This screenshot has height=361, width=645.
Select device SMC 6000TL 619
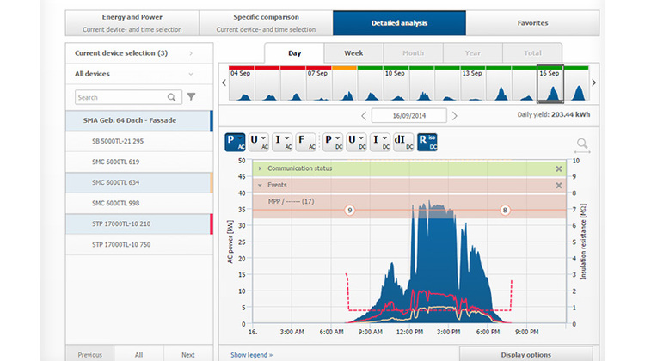(x=139, y=162)
